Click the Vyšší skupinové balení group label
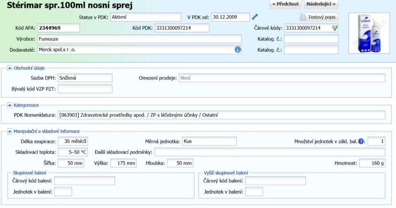Screen dimensions: 396x208 [x=226, y=173]
